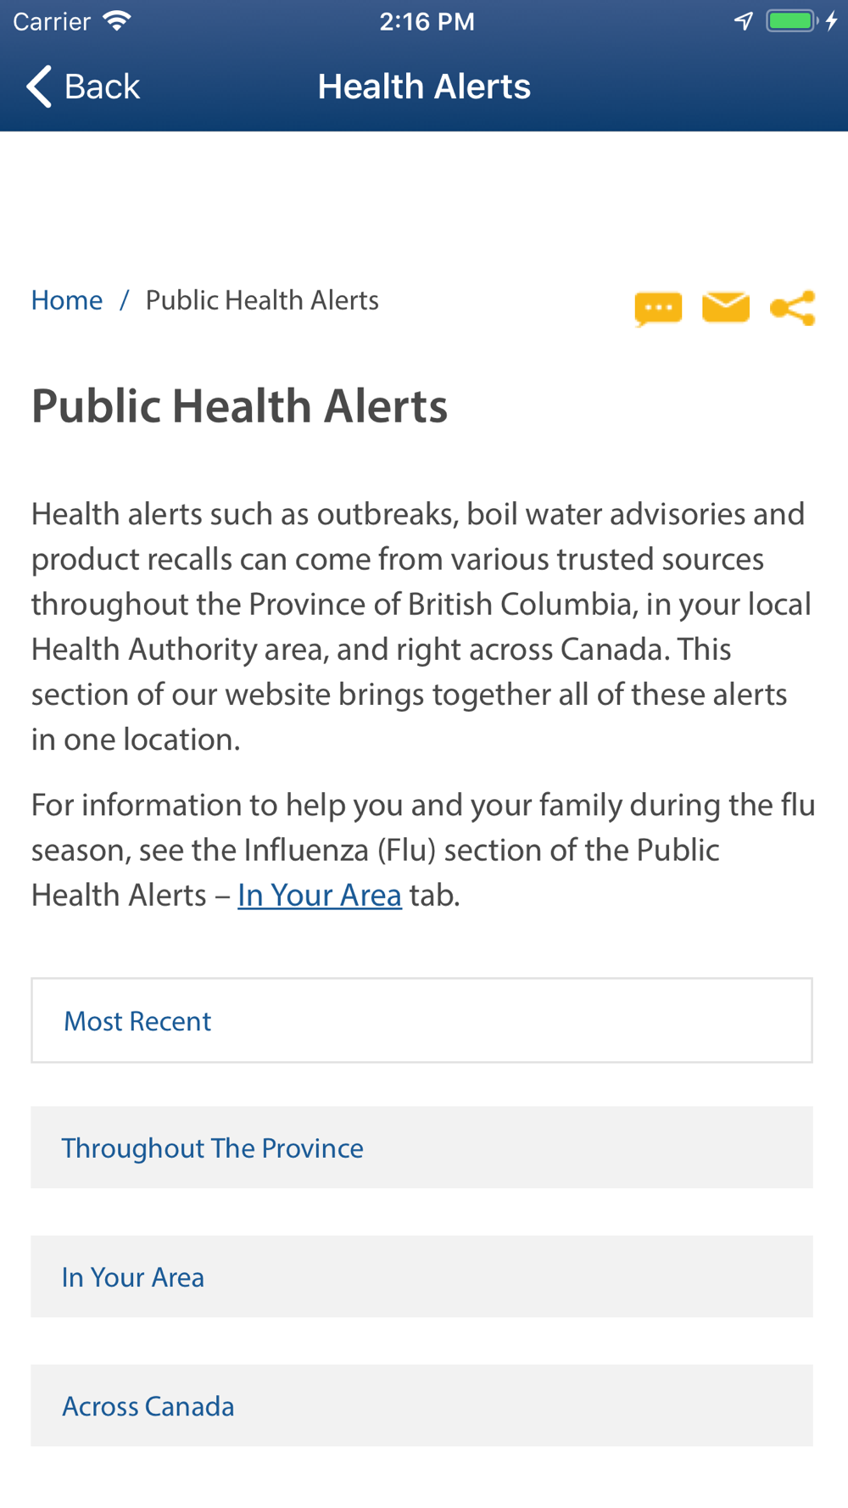
Task: Tap the Public Health Alerts breadcrumb text
Action: [x=262, y=300]
